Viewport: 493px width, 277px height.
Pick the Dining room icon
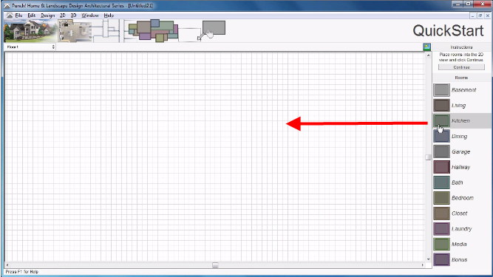click(441, 137)
